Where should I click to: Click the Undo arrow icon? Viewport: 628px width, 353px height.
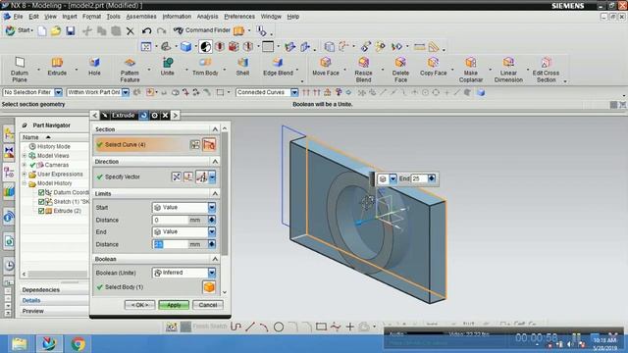[x=146, y=30]
